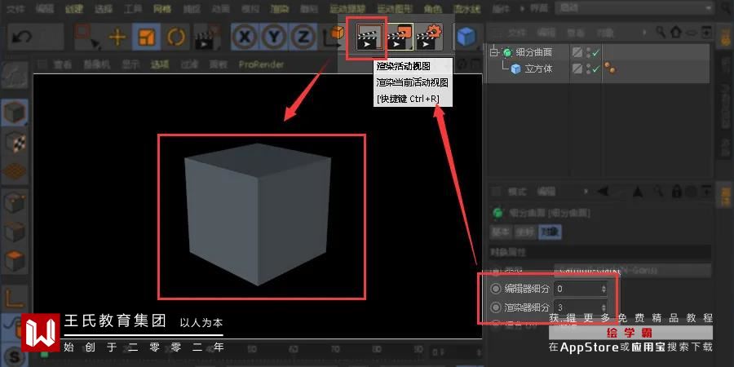Go back in Attribute Manager

click(603, 191)
